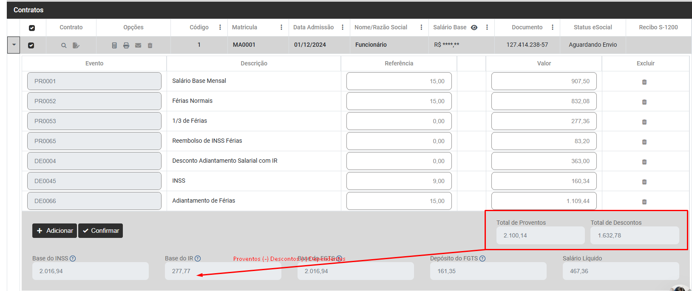Click the Contrato column header
Screen dimensions: 692x291
click(71, 27)
